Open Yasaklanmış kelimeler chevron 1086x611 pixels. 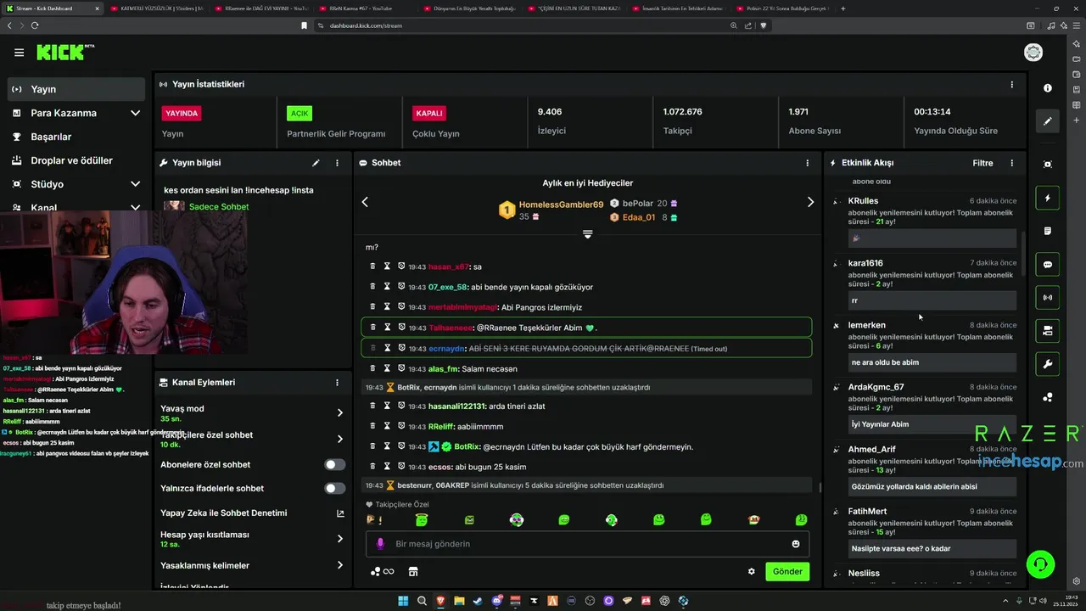[340, 565]
